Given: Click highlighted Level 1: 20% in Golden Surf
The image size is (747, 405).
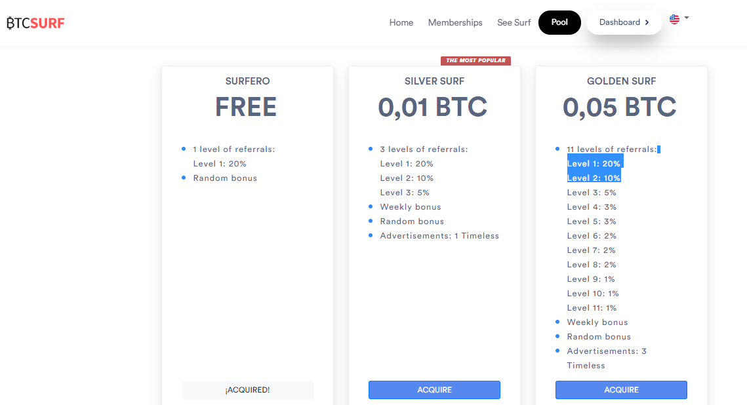Looking at the screenshot, I should pos(594,164).
